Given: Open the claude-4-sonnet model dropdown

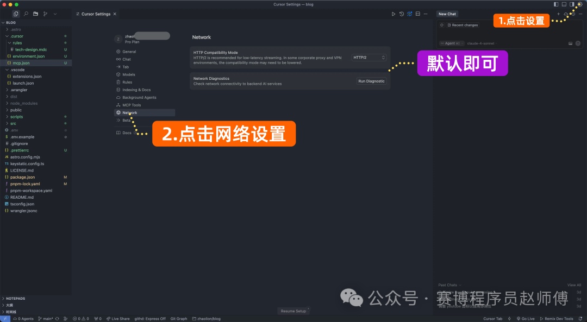Looking at the screenshot, I should coord(482,43).
